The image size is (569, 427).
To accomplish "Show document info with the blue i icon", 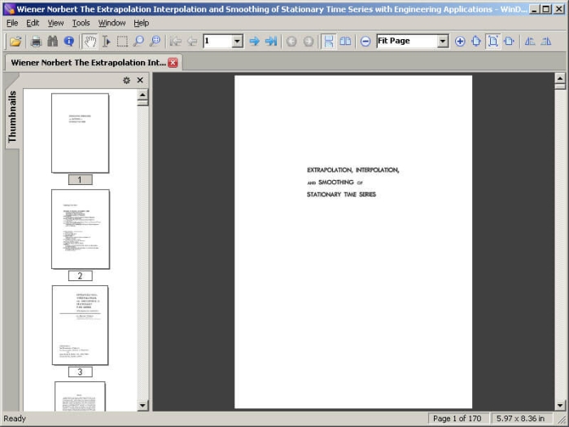I will point(69,41).
